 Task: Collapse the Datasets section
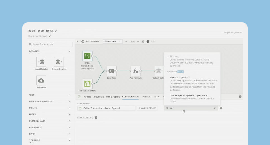click(69, 51)
